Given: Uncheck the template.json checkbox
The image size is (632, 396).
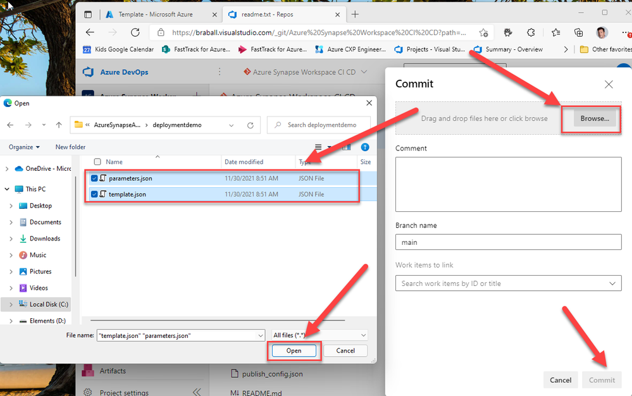Looking at the screenshot, I should 94,194.
